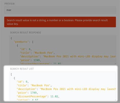Click the "description" line in Search Result Response

click(68, 56)
